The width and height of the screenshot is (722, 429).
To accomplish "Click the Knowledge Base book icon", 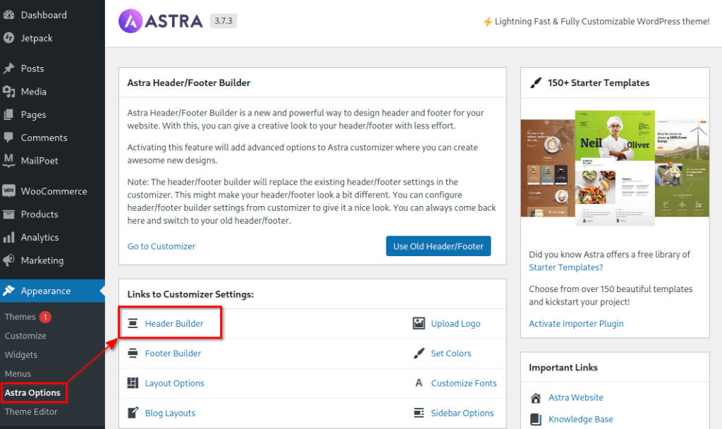I will pyautogui.click(x=536, y=419).
